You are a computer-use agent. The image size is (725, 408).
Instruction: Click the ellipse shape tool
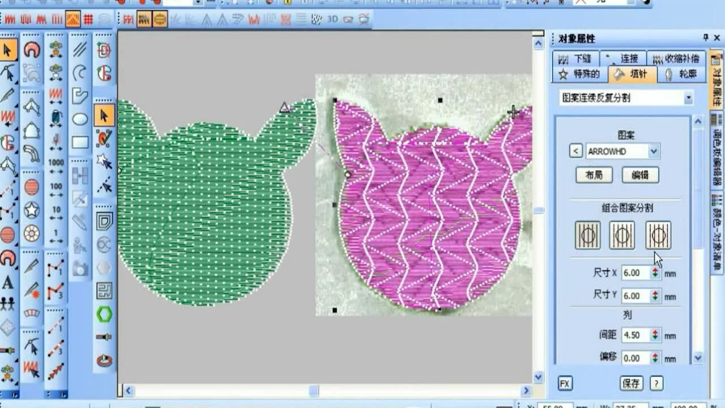(x=80, y=119)
